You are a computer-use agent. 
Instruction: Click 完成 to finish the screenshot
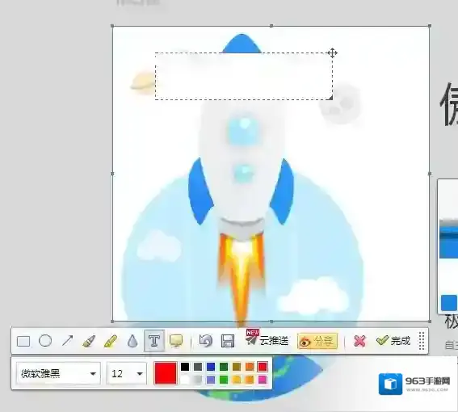coord(393,341)
